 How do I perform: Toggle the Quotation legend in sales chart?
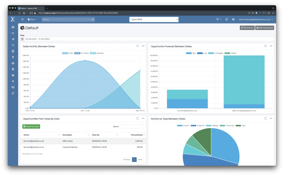(97, 53)
